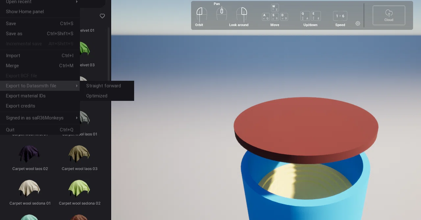
Task: Click the E key Up/down icon
Action: (316, 16)
